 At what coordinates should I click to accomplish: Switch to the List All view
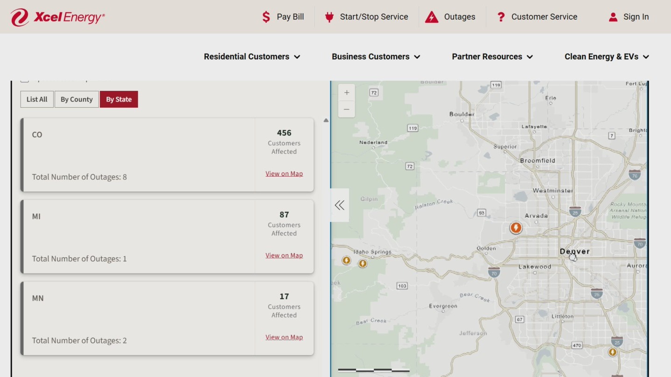37,99
